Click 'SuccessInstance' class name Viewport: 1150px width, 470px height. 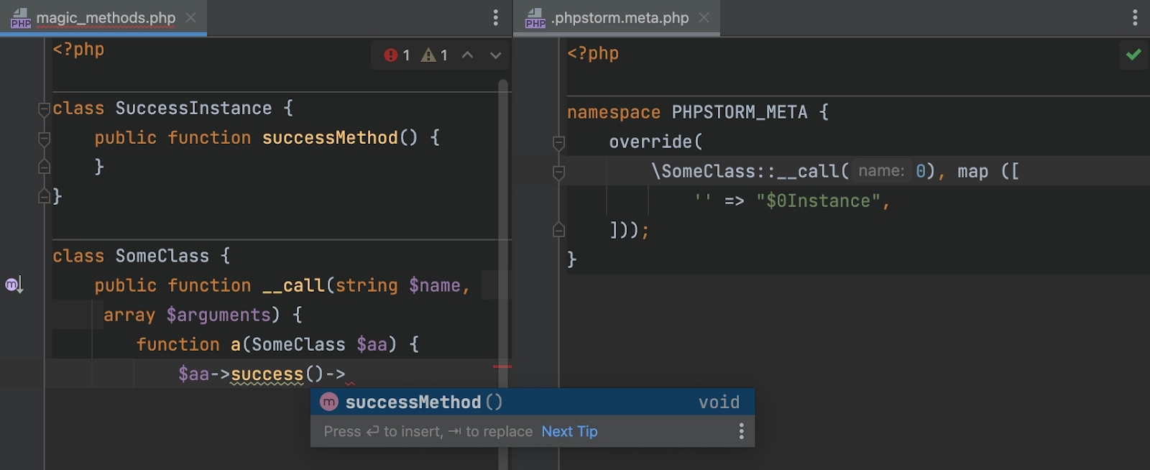pyautogui.click(x=193, y=109)
